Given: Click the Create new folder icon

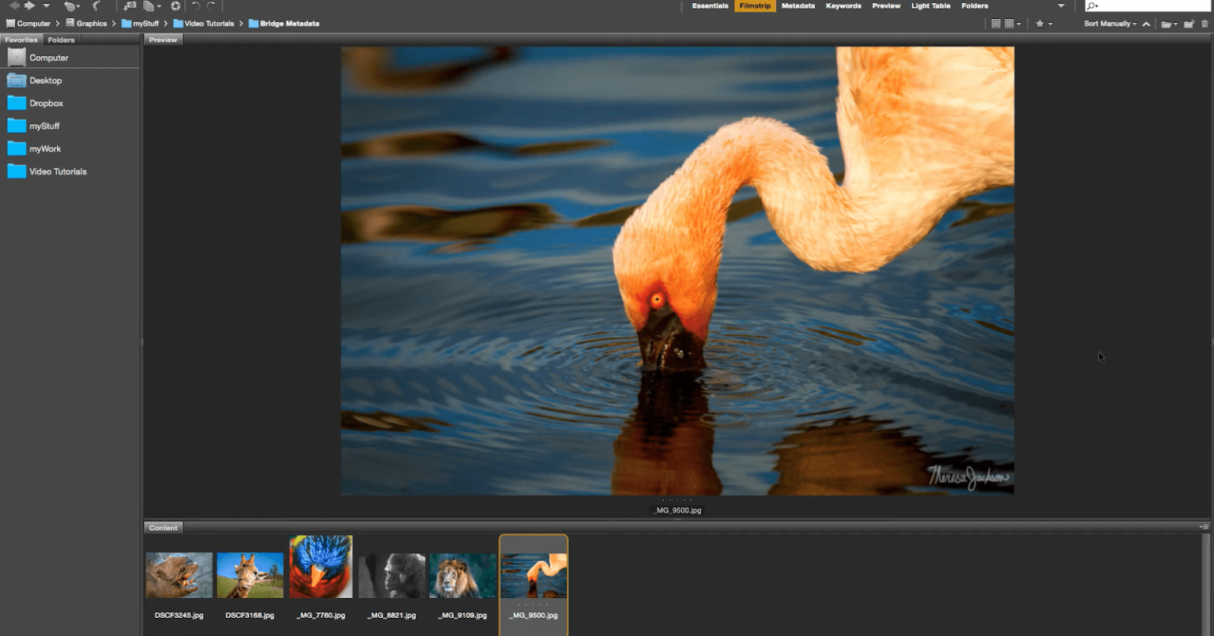Looking at the screenshot, I should pos(1188,24).
